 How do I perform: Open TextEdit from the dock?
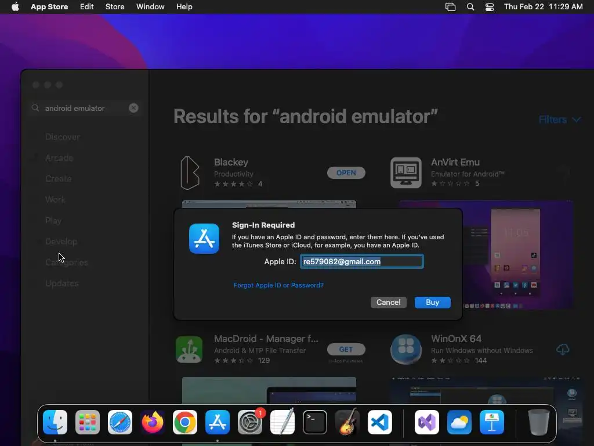coord(282,422)
